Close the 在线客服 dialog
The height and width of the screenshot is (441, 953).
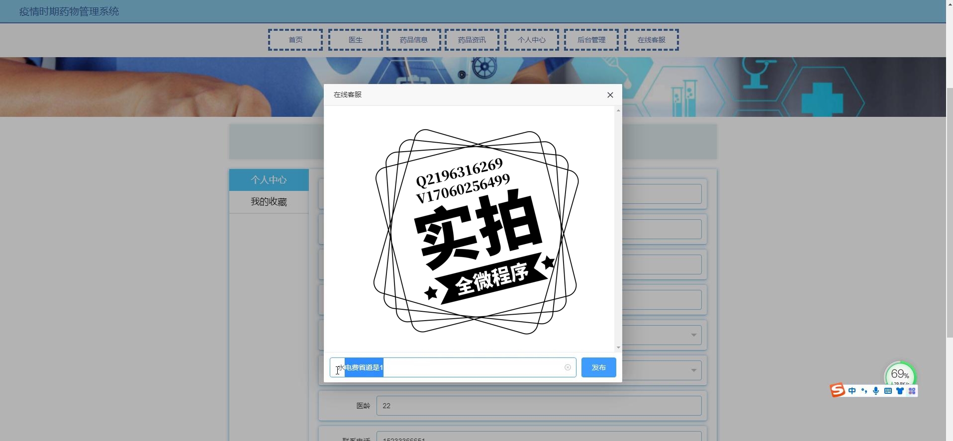click(x=610, y=95)
